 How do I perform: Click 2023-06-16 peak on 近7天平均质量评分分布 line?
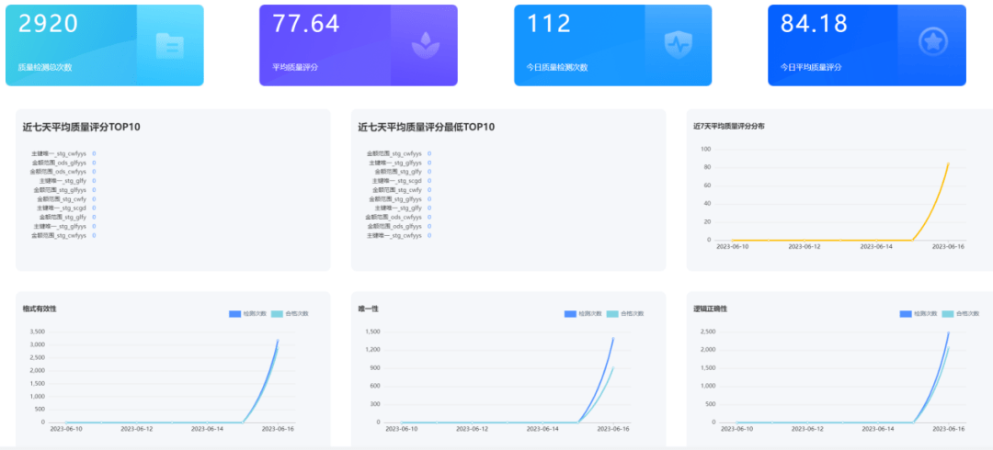948,163
